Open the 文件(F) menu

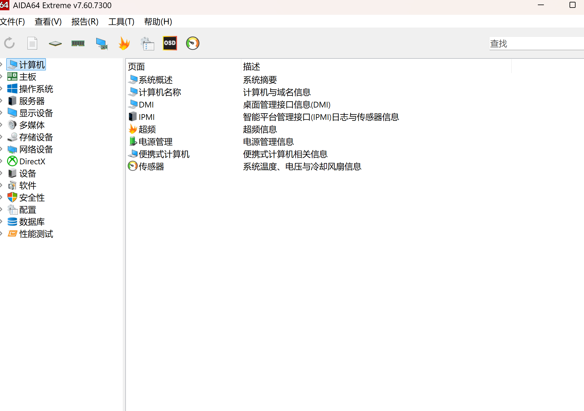pos(12,22)
